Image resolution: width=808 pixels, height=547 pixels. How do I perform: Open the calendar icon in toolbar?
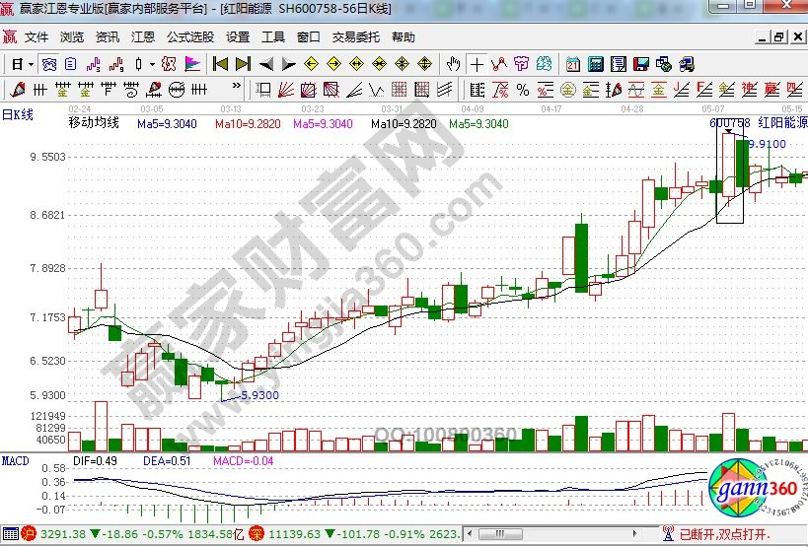(572, 64)
